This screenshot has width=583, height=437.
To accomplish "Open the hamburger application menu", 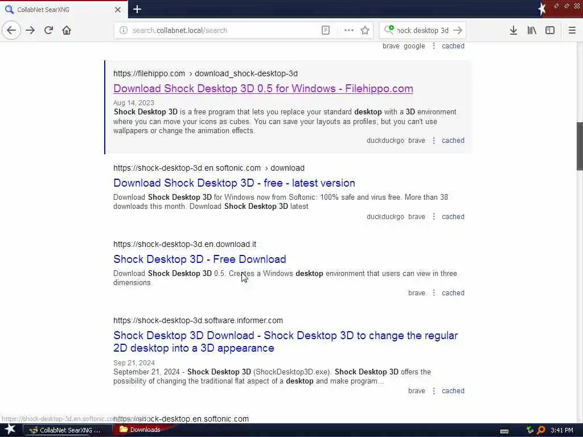I will (572, 31).
